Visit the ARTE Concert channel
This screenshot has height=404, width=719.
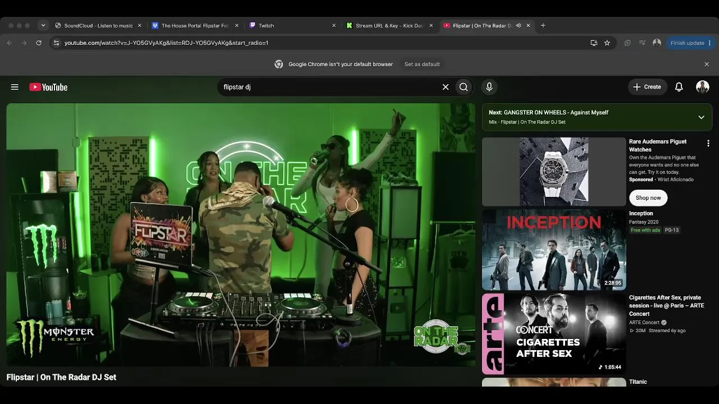point(644,323)
